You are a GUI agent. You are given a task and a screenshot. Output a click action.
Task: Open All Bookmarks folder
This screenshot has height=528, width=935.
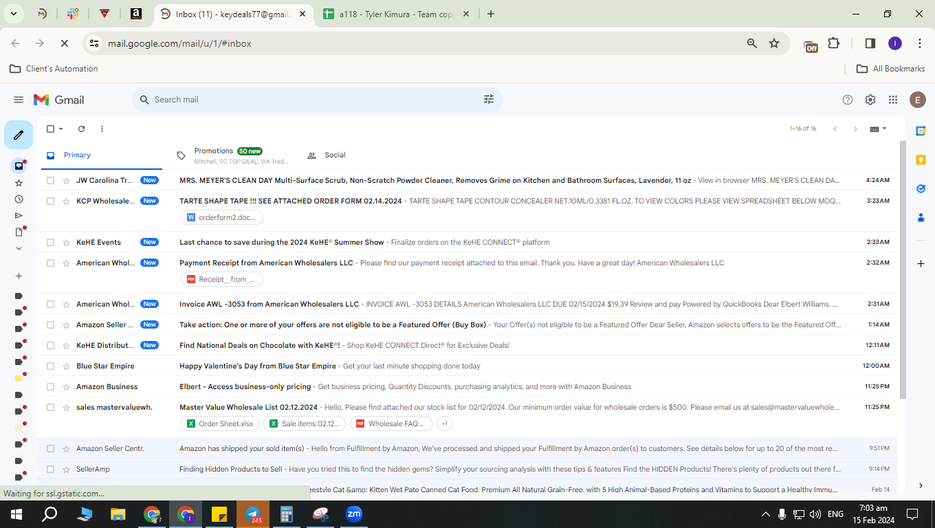coord(891,69)
